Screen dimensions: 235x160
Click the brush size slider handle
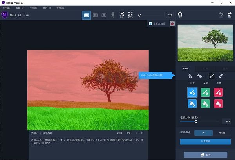click(x=196, y=121)
